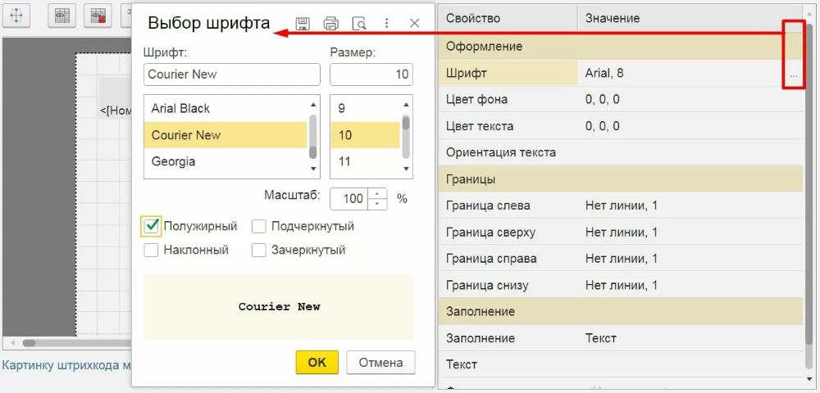Click the Отмена button
This screenshot has width=820, height=393.
(380, 362)
